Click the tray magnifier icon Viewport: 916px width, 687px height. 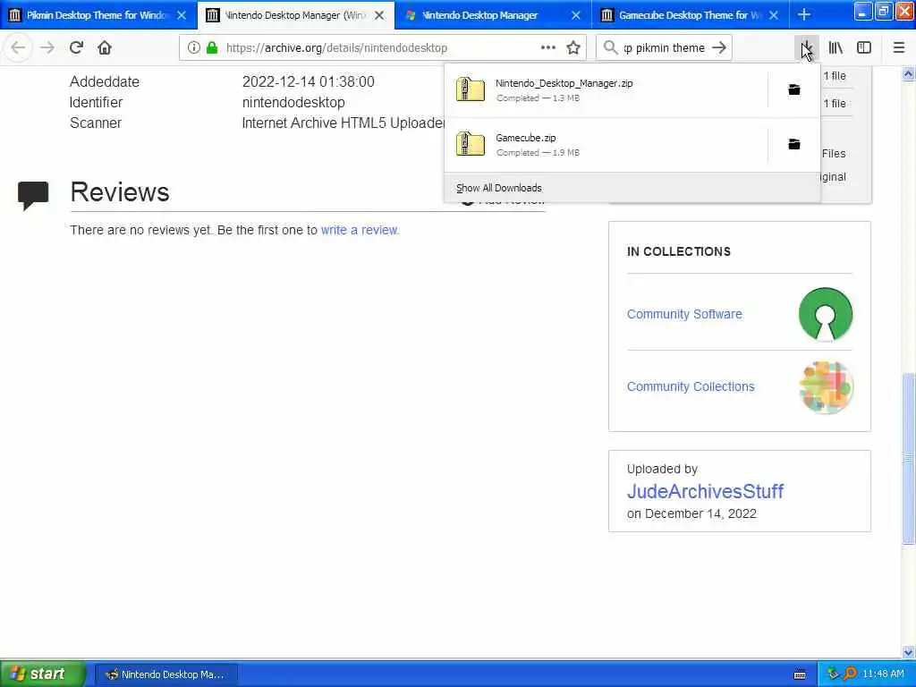coord(850,674)
